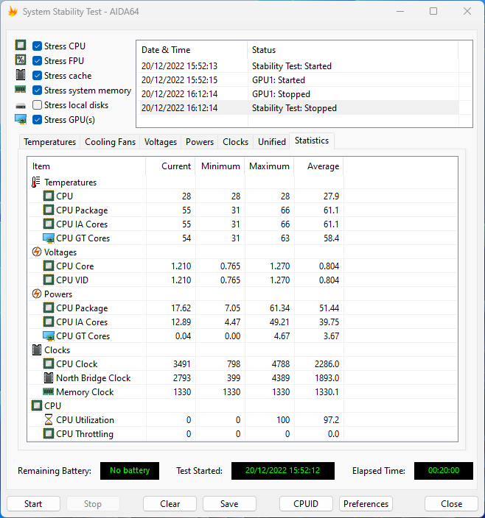Click the Item column header
Screen dimensions: 485x518
click(x=86, y=166)
